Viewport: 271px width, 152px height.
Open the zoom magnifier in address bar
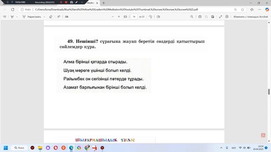235,9
